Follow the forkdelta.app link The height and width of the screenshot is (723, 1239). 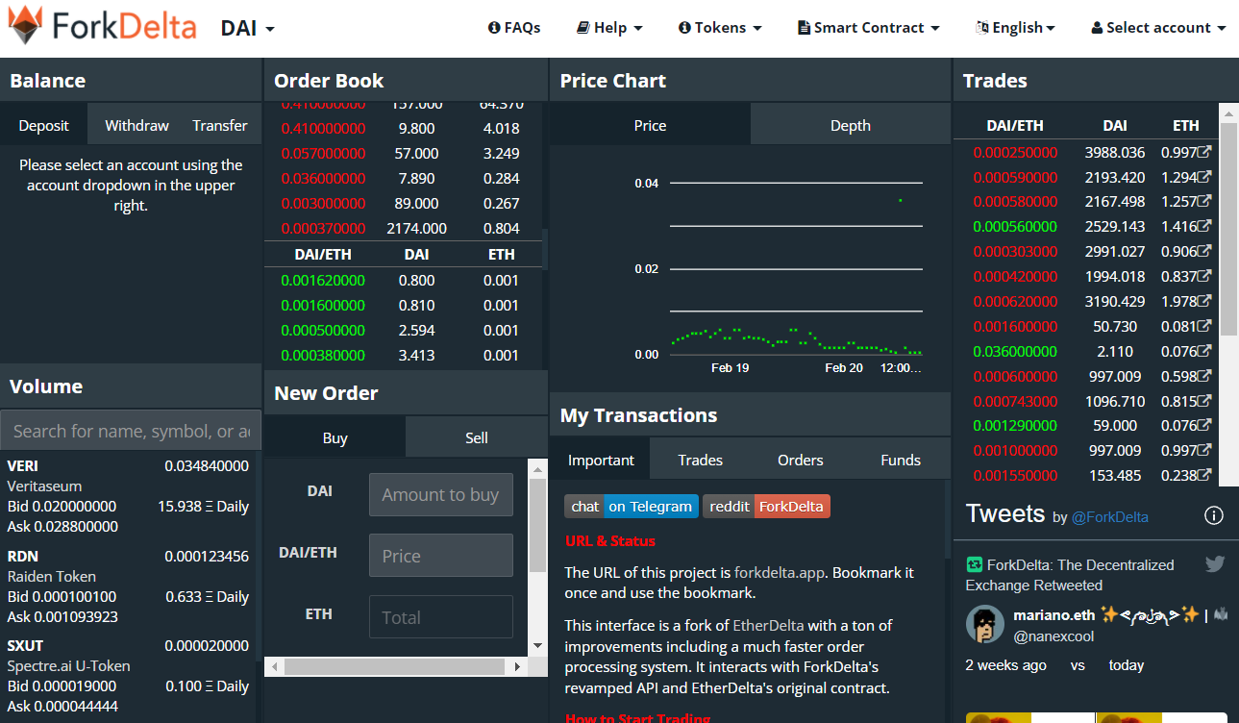point(780,572)
